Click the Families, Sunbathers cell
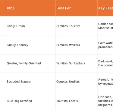Image resolution: width=113 pixels, height=111 pixels. (x=77, y=63)
